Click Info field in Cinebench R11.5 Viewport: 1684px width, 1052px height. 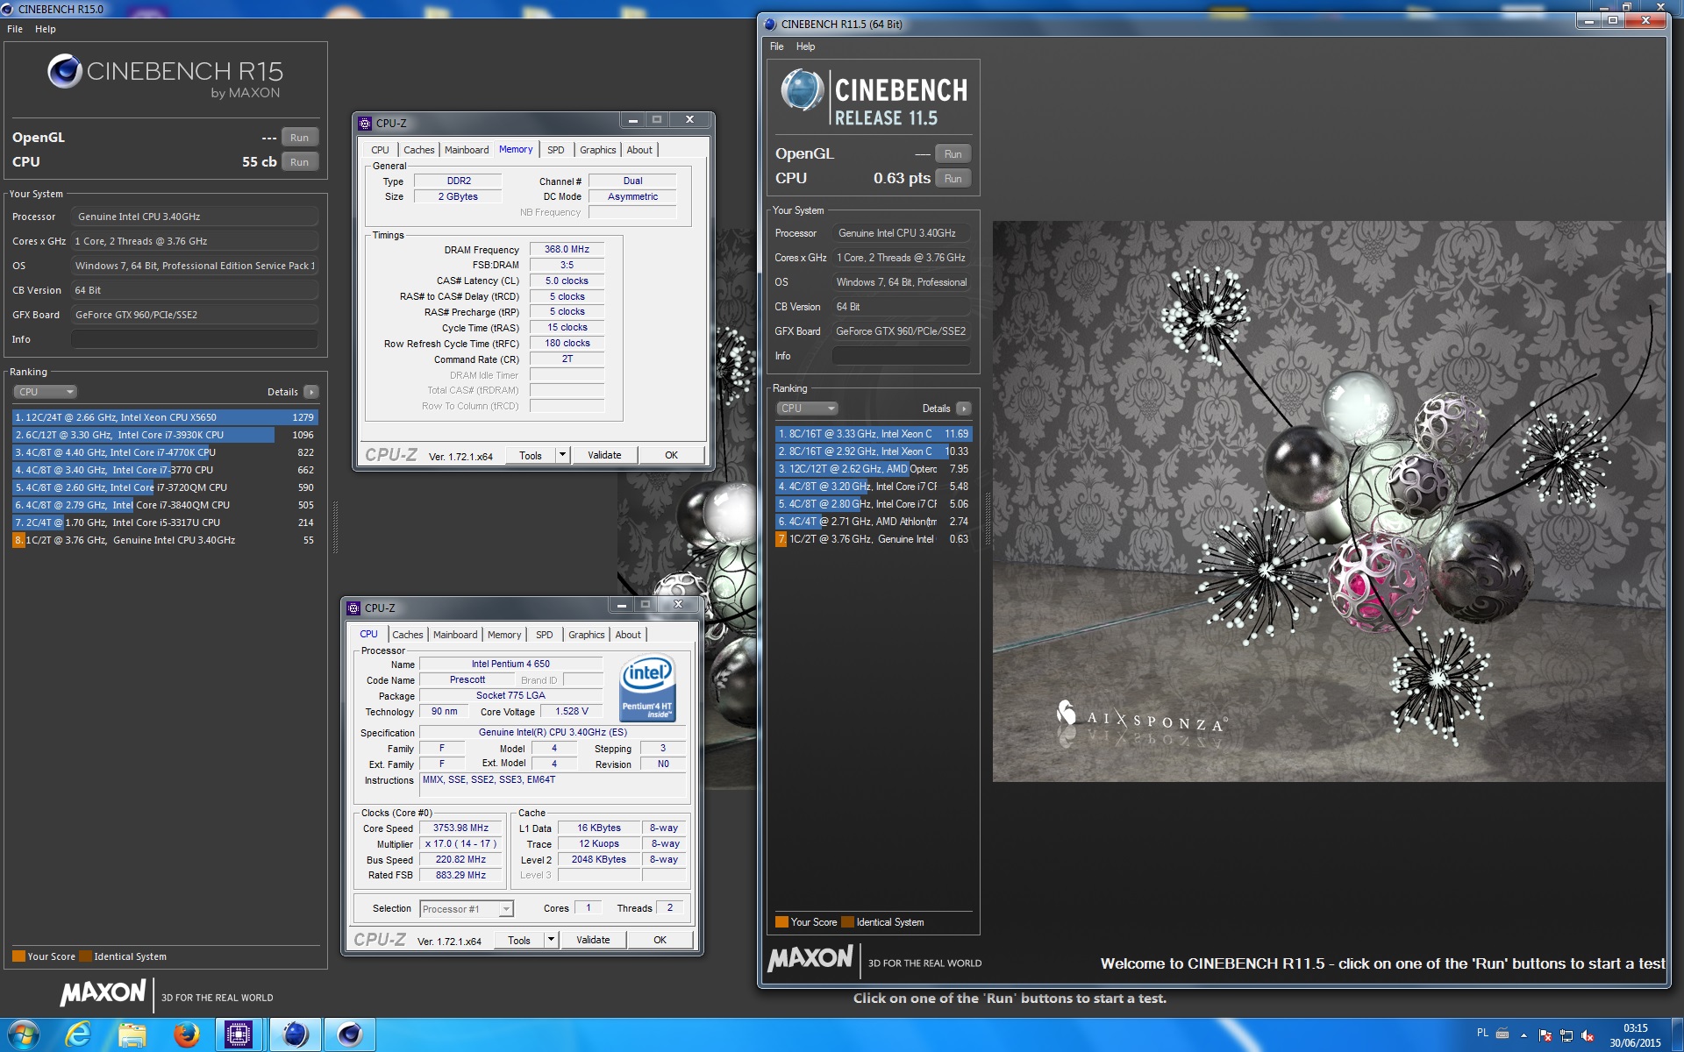tap(902, 356)
